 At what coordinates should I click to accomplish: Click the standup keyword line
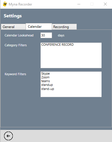coord(47,85)
